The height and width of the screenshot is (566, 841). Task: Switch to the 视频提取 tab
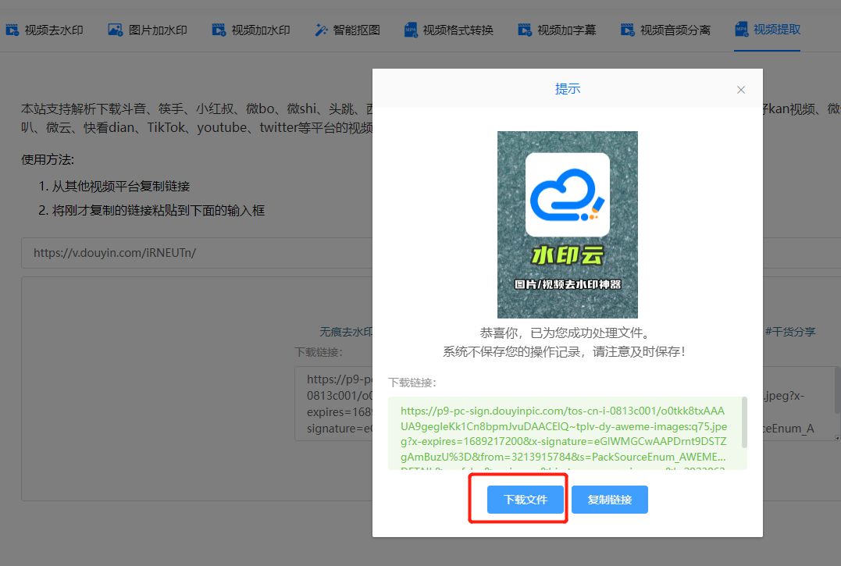click(767, 28)
